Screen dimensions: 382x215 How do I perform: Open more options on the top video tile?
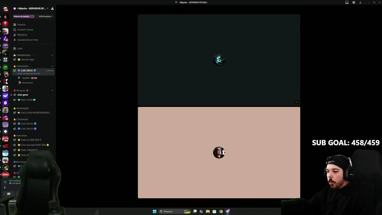tap(296, 102)
